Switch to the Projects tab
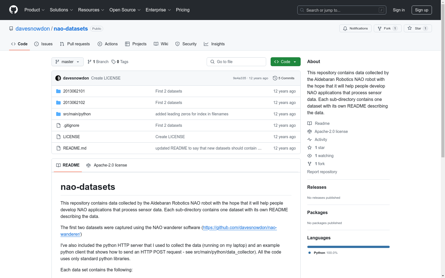 click(136, 44)
